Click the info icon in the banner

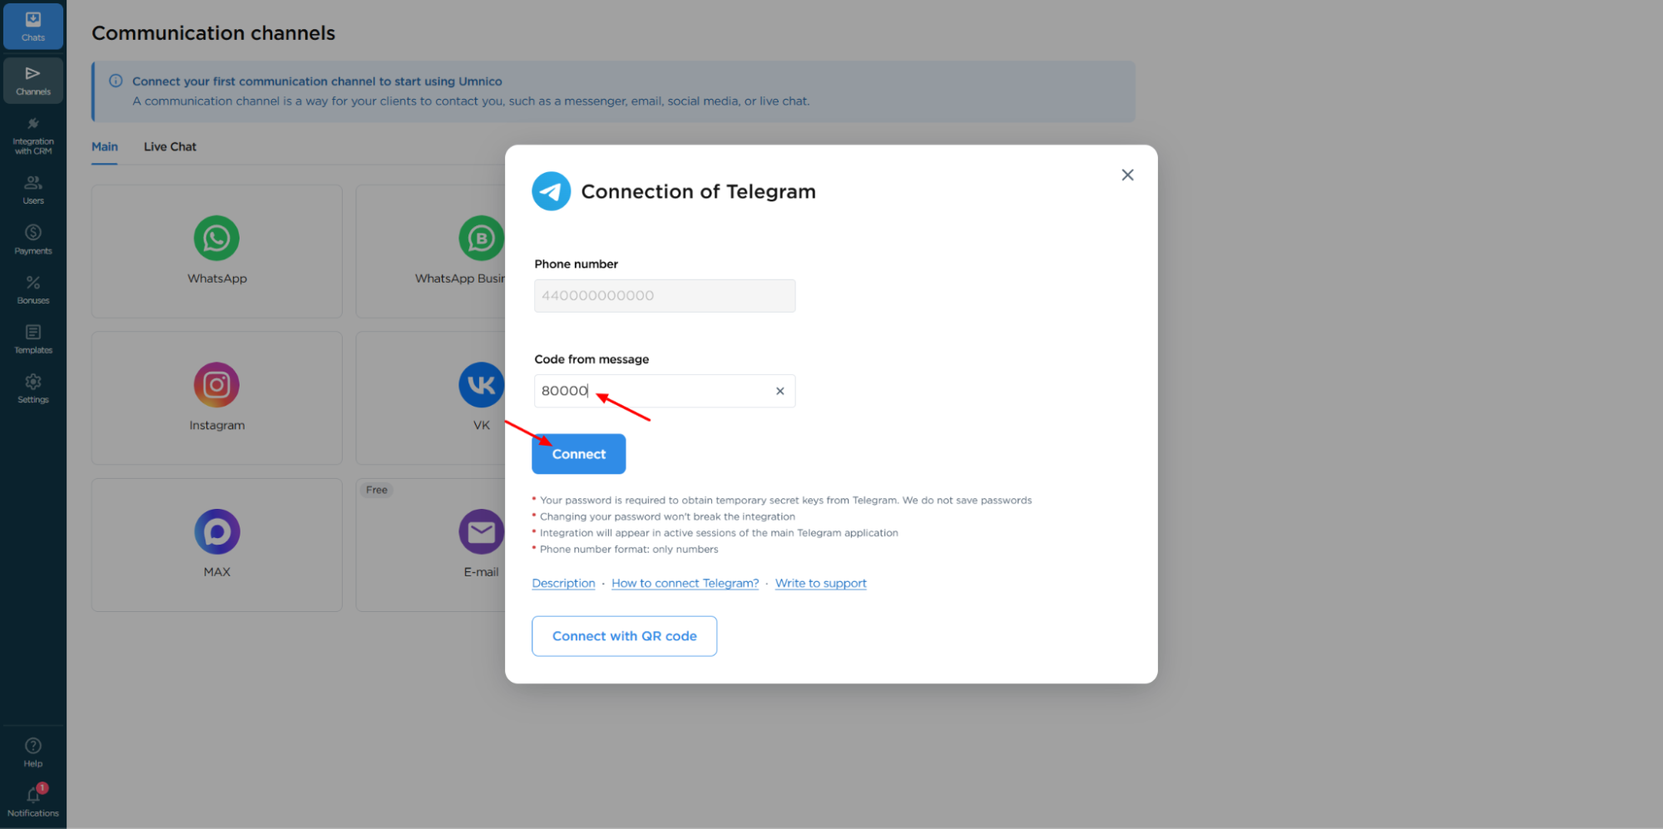point(116,81)
